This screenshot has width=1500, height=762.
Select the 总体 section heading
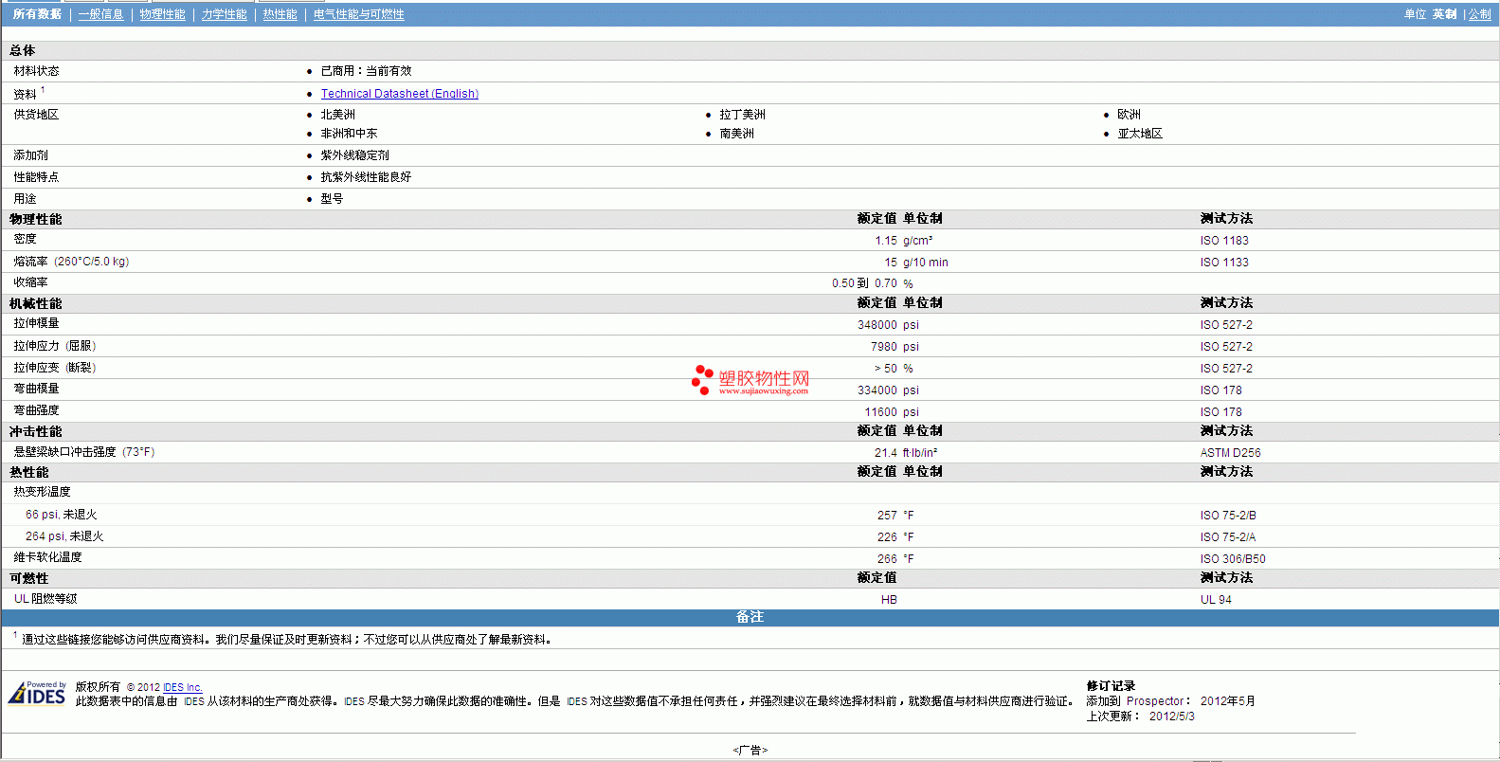pyautogui.click(x=23, y=51)
